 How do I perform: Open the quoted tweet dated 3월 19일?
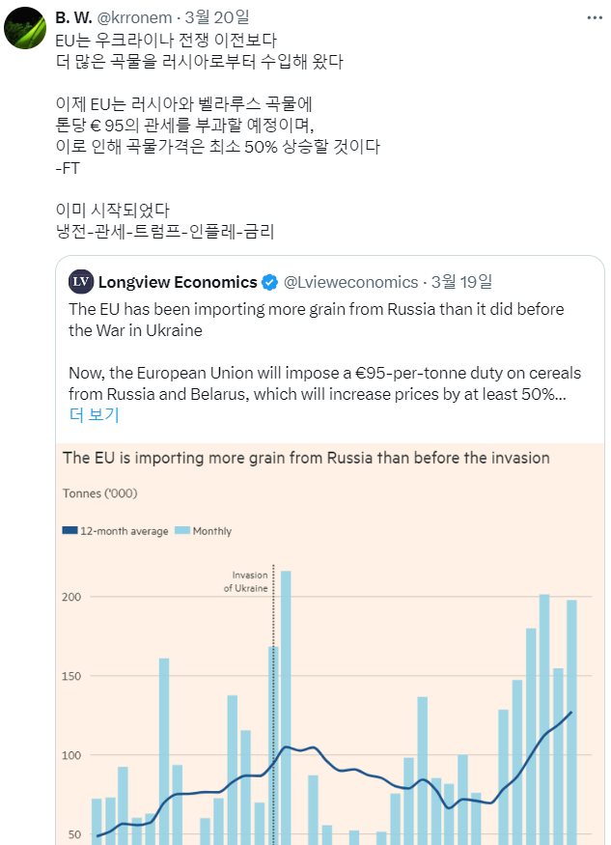[x=461, y=282]
